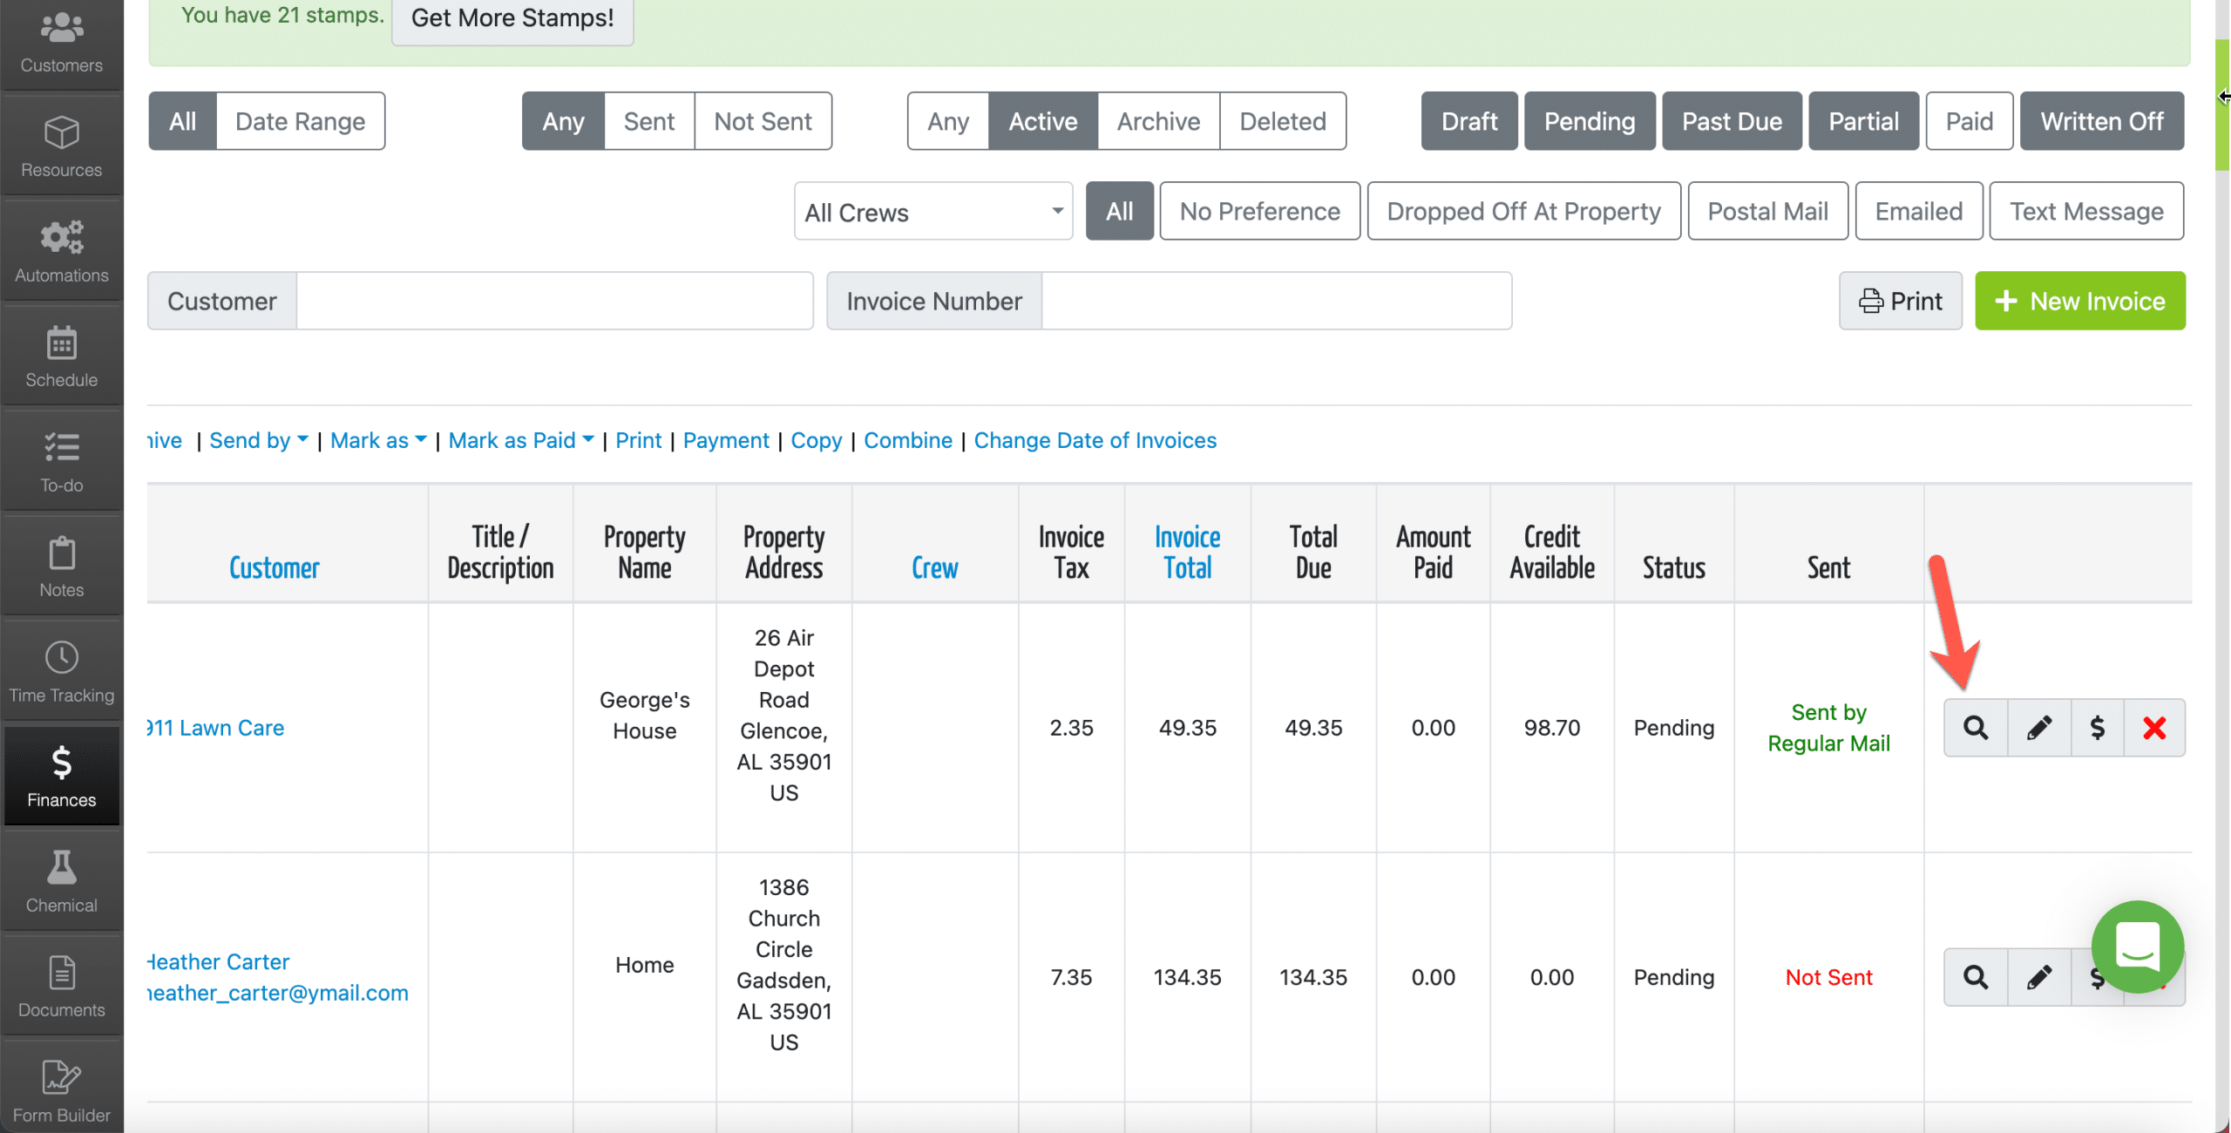Toggle the Pending status filter
Image resolution: width=2231 pixels, height=1133 pixels.
coord(1589,121)
